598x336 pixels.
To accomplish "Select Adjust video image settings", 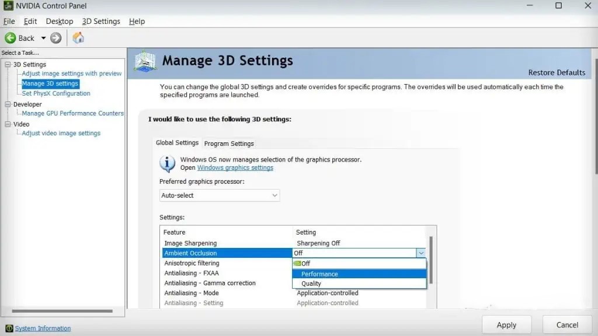I will coord(61,133).
